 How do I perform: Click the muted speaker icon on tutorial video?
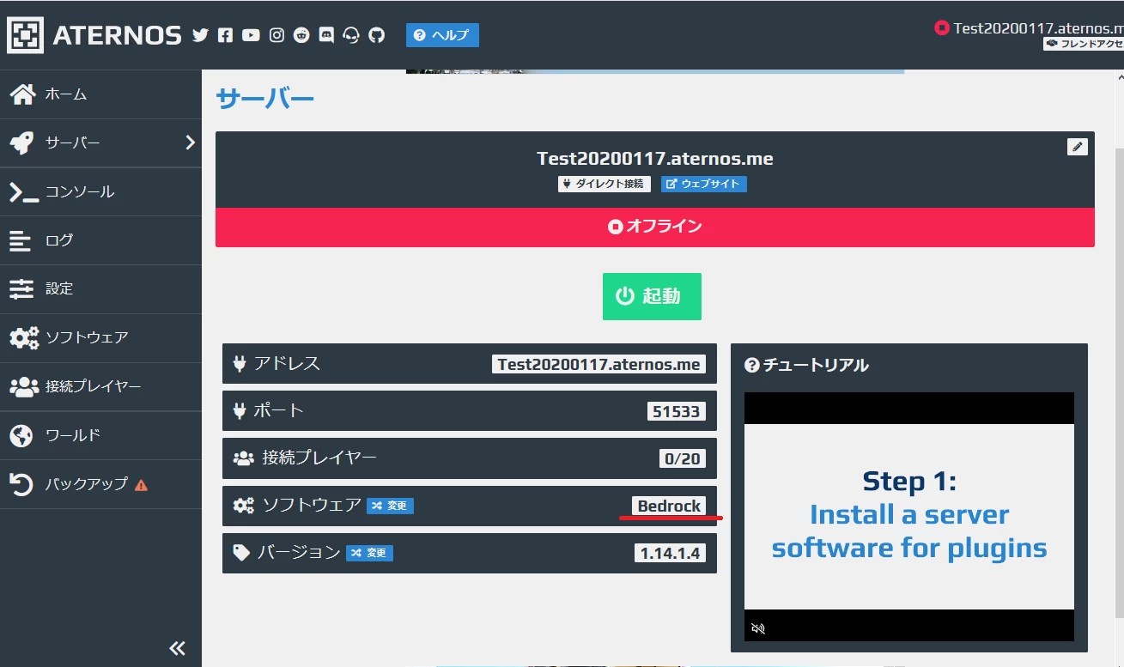click(x=757, y=628)
